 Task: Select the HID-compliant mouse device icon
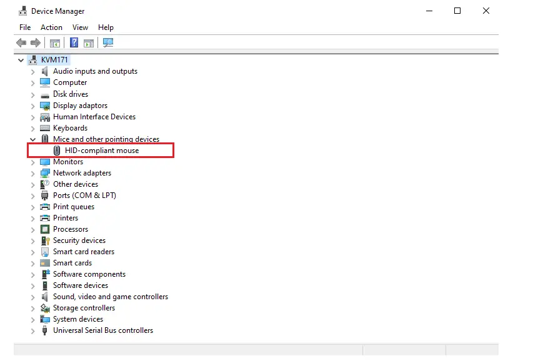click(x=56, y=150)
